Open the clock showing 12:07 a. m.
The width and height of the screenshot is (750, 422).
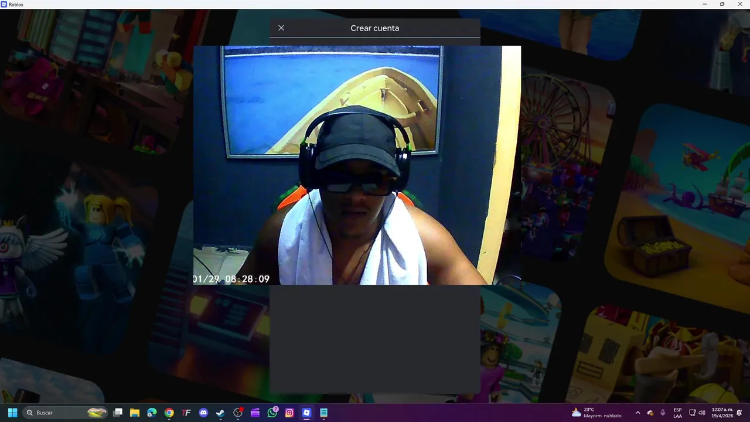click(722, 413)
